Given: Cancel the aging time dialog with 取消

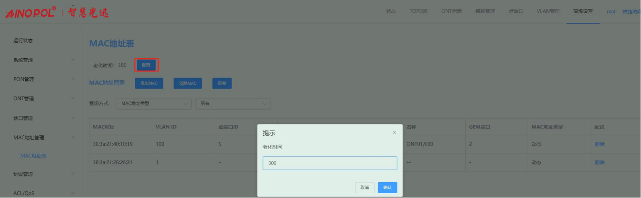Looking at the screenshot, I should click(364, 187).
